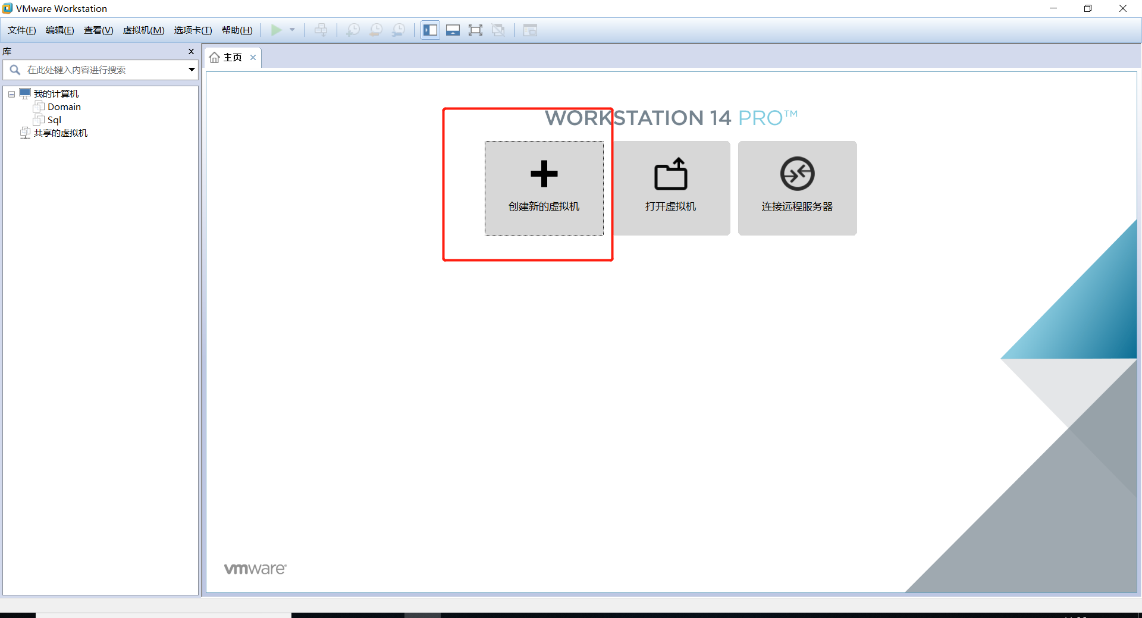Click 打开虚拟机 button
This screenshot has width=1142, height=618.
pos(671,188)
